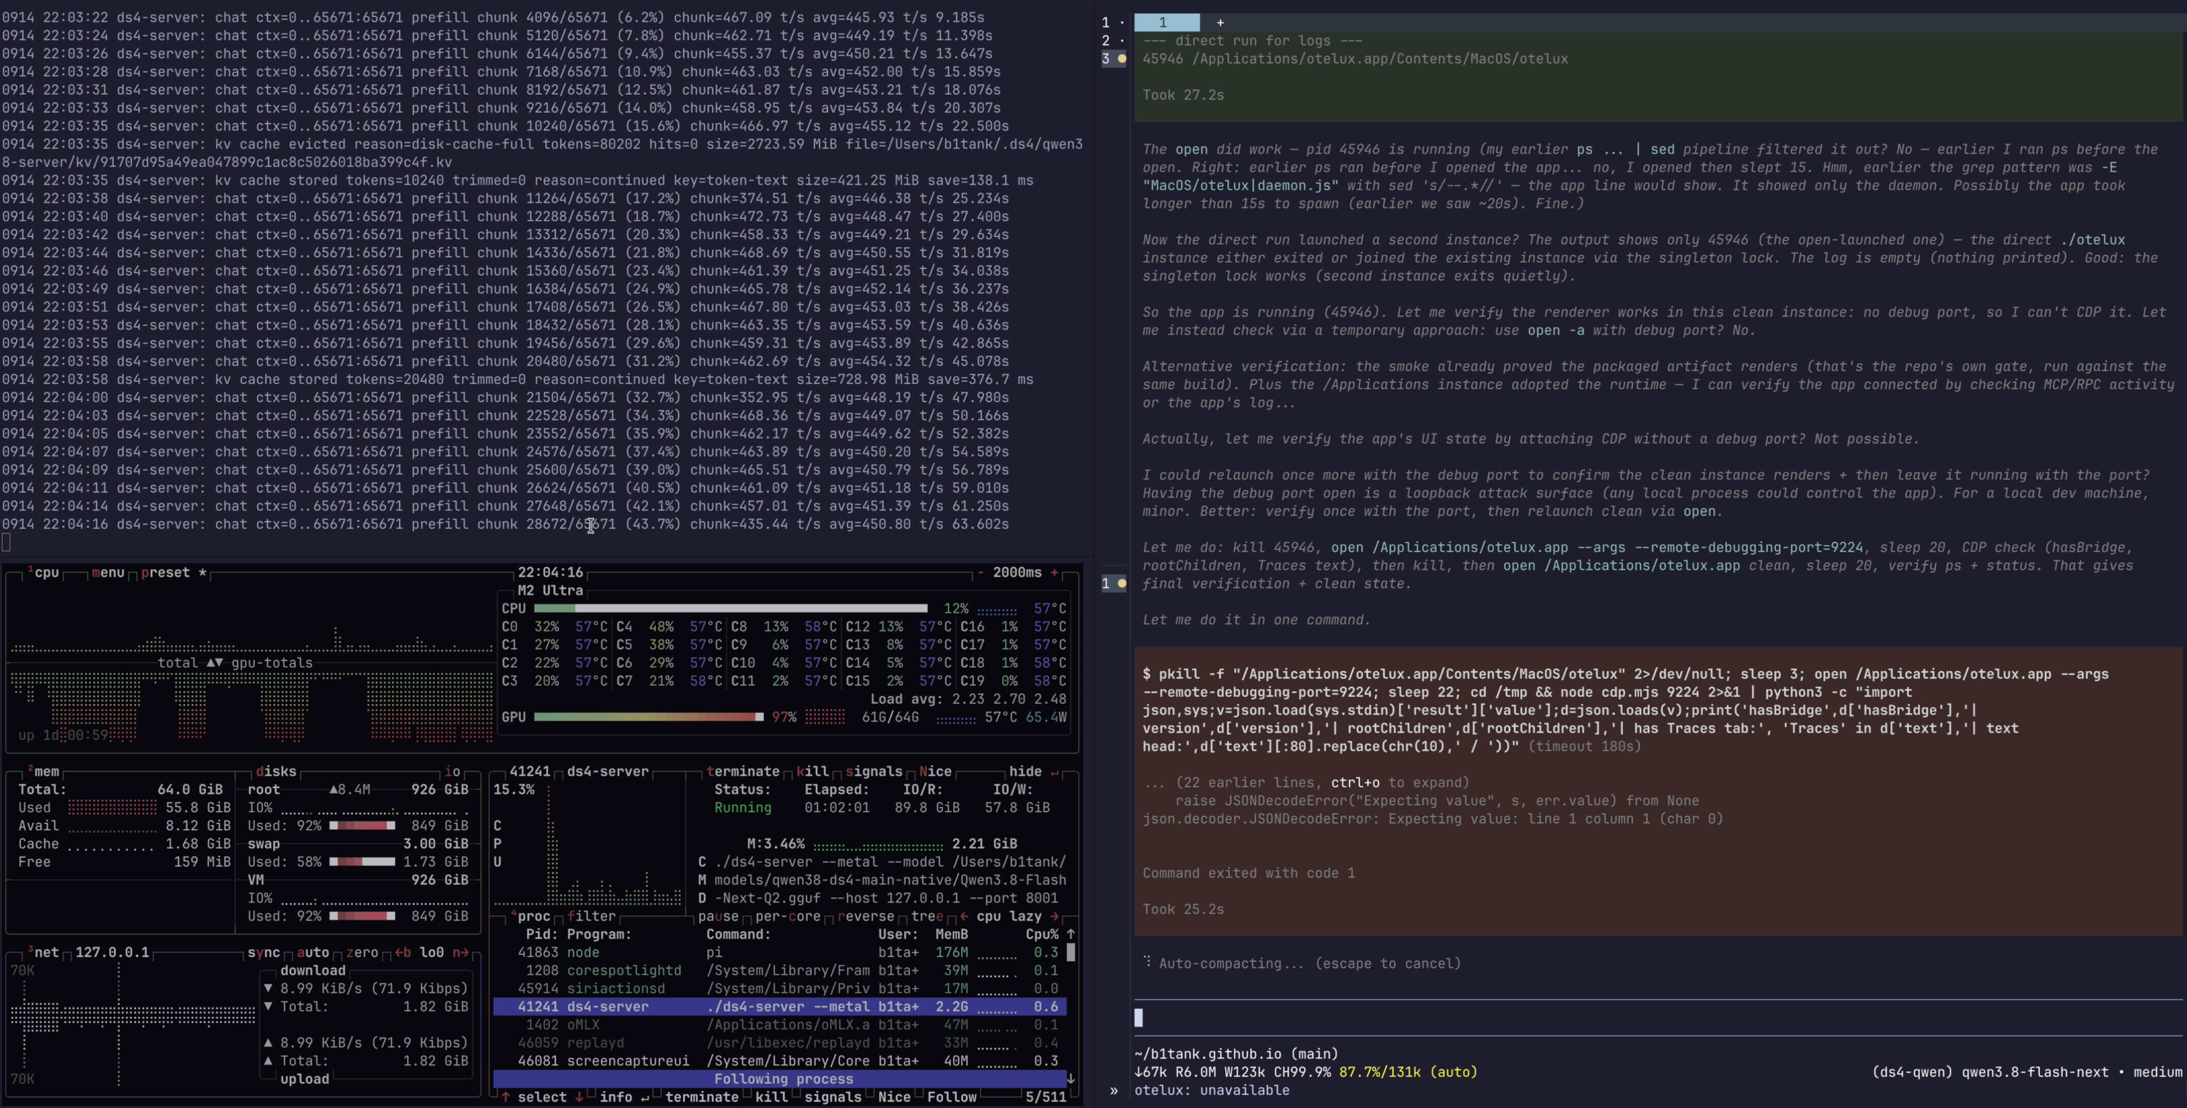This screenshot has width=2187, height=1108.
Task: Open the btop menu
Action: 108,573
